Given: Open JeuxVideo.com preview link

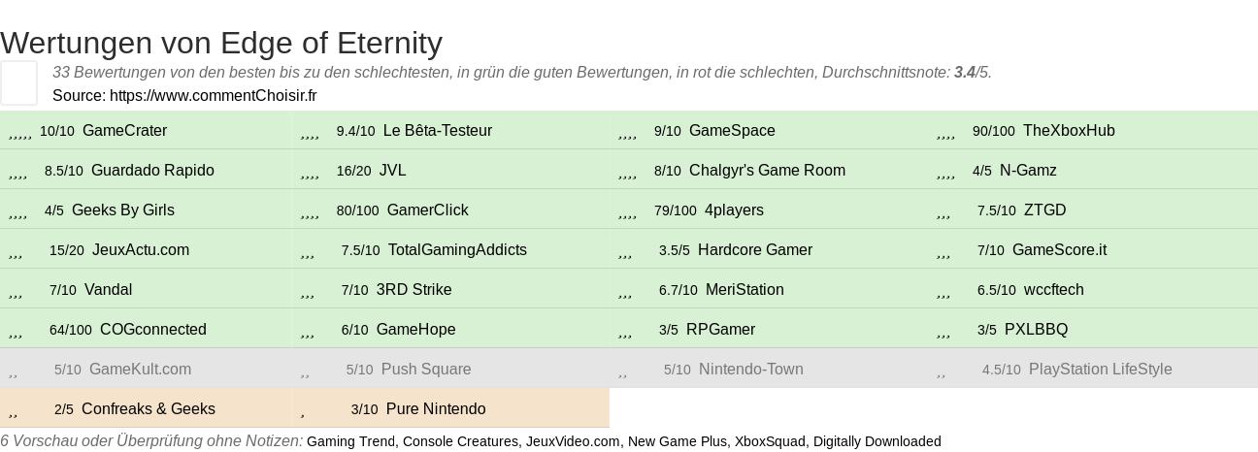Looking at the screenshot, I should (x=573, y=441).
